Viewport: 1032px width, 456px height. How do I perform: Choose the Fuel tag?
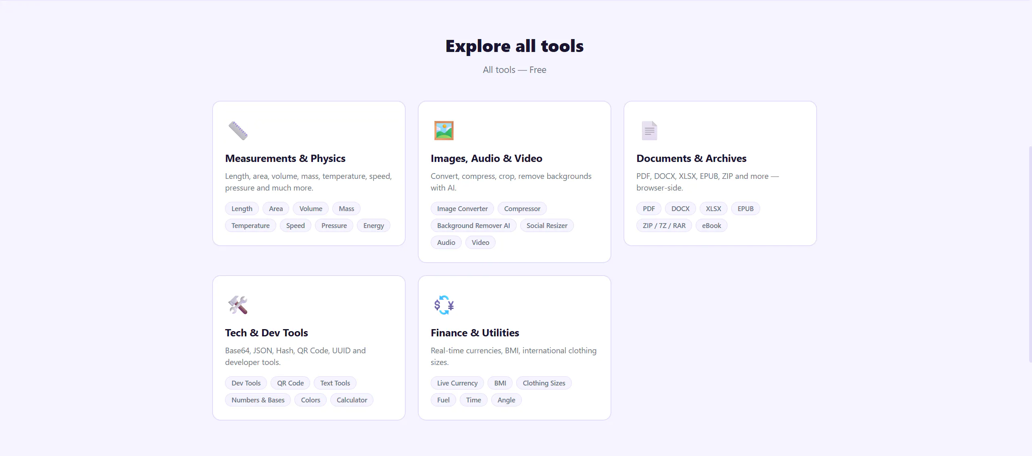coord(443,400)
